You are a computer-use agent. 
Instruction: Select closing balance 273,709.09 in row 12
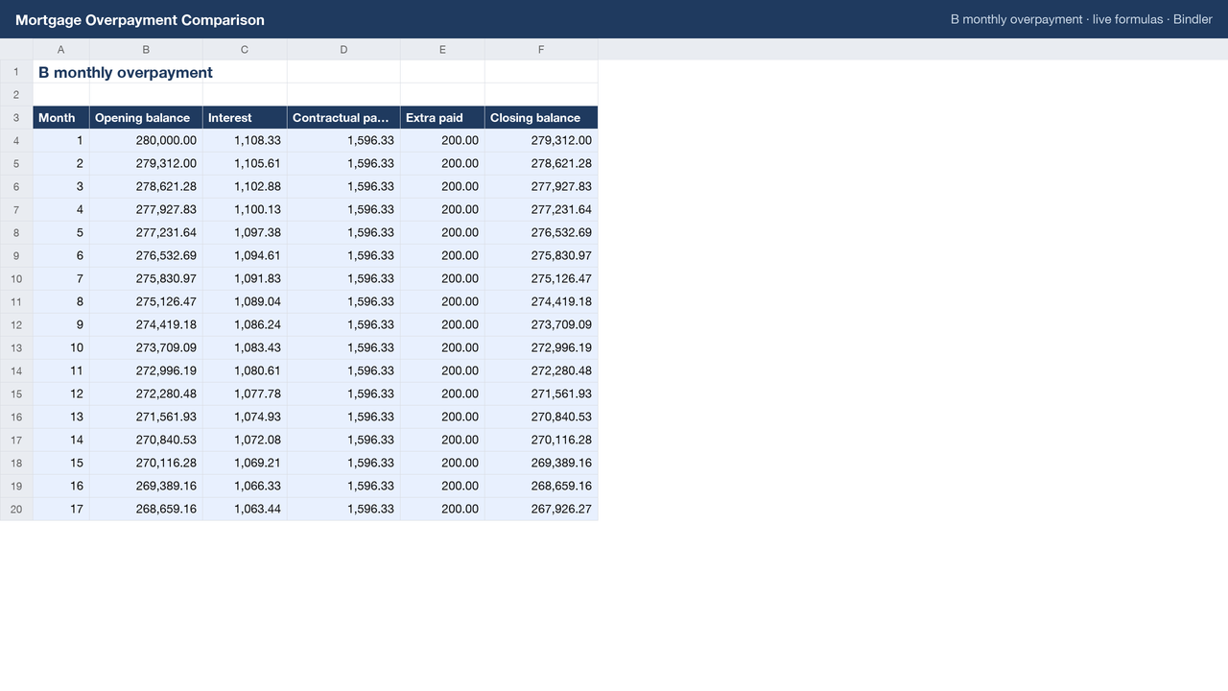pyautogui.click(x=541, y=325)
